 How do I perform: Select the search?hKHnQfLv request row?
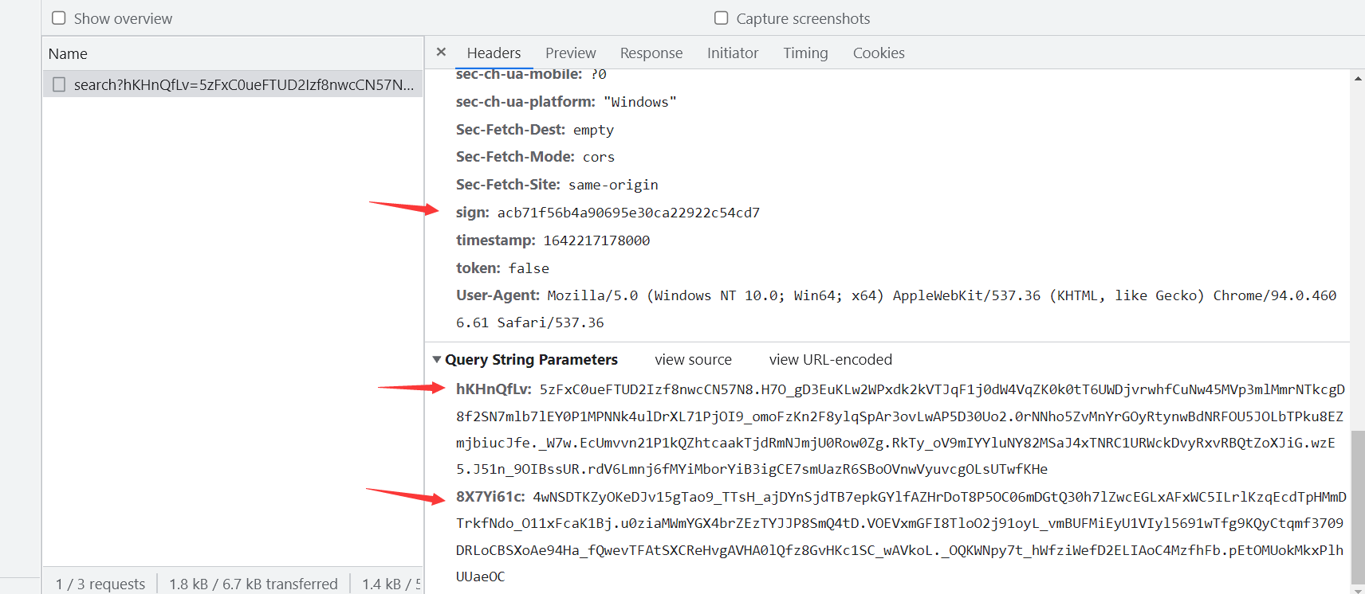[x=233, y=84]
